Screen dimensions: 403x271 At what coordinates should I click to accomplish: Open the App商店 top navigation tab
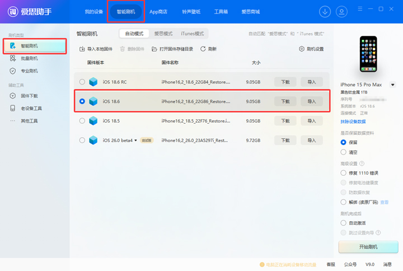pyautogui.click(x=158, y=12)
